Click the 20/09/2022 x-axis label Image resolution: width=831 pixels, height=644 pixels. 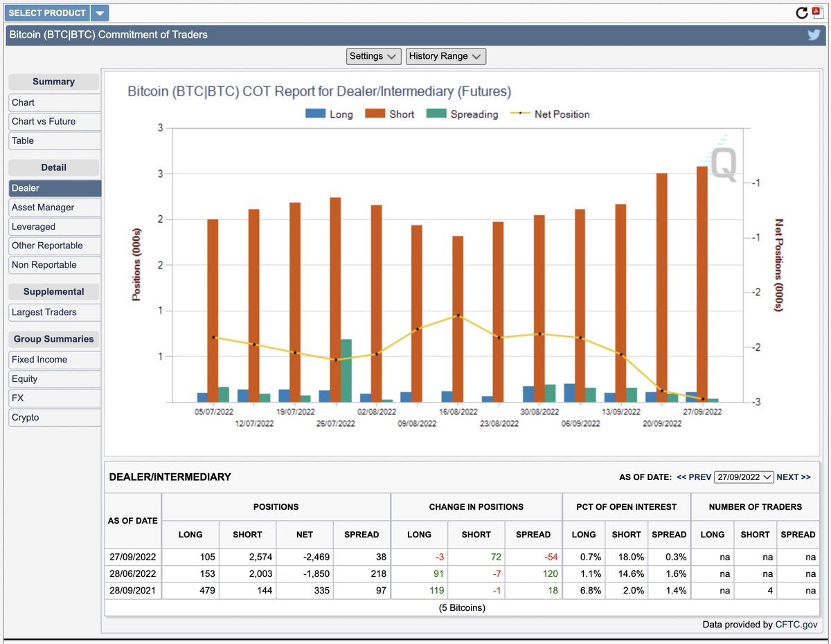(x=661, y=423)
